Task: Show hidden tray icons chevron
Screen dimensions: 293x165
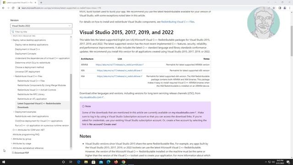Action: [266, 162]
